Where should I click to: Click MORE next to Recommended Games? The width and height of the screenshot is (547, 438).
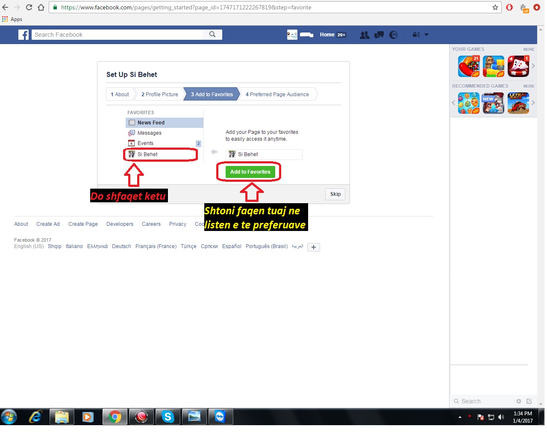[x=529, y=86]
